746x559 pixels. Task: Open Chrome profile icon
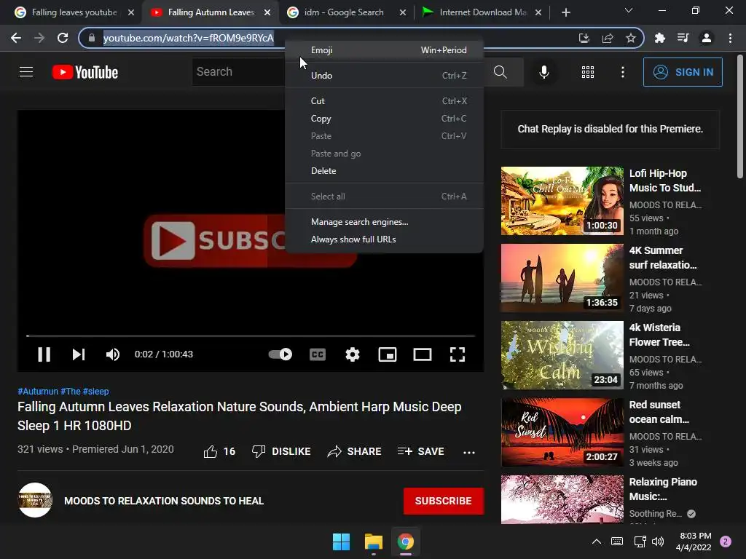click(x=707, y=38)
